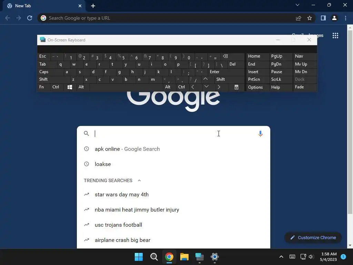This screenshot has height=265, width=353.
Task: Choose 'nba miami heat jimmy butler injury' suggestion
Action: tap(173, 209)
